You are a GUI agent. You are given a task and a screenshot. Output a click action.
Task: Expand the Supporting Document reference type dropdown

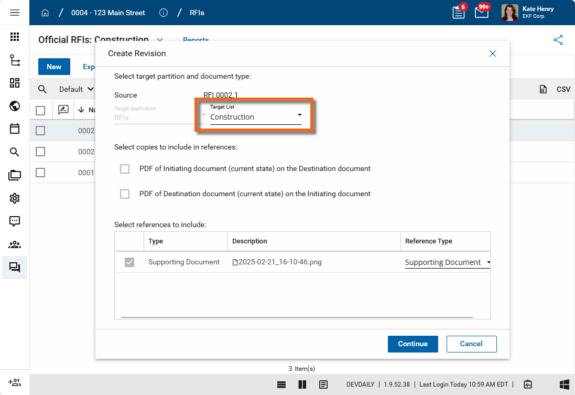point(447,262)
